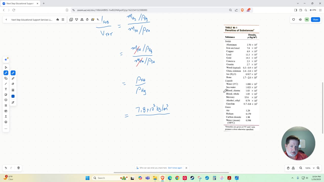Click the laptop checkmark toolbar icon
Viewport: 324px width, 182px height.
tap(82, 19)
